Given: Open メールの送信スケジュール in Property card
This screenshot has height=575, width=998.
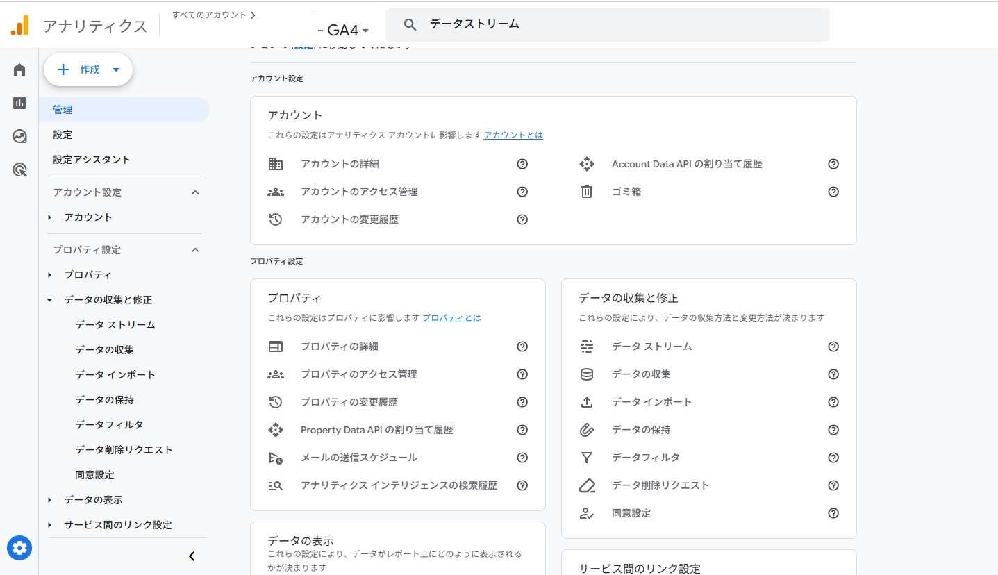Looking at the screenshot, I should pyautogui.click(x=359, y=458).
